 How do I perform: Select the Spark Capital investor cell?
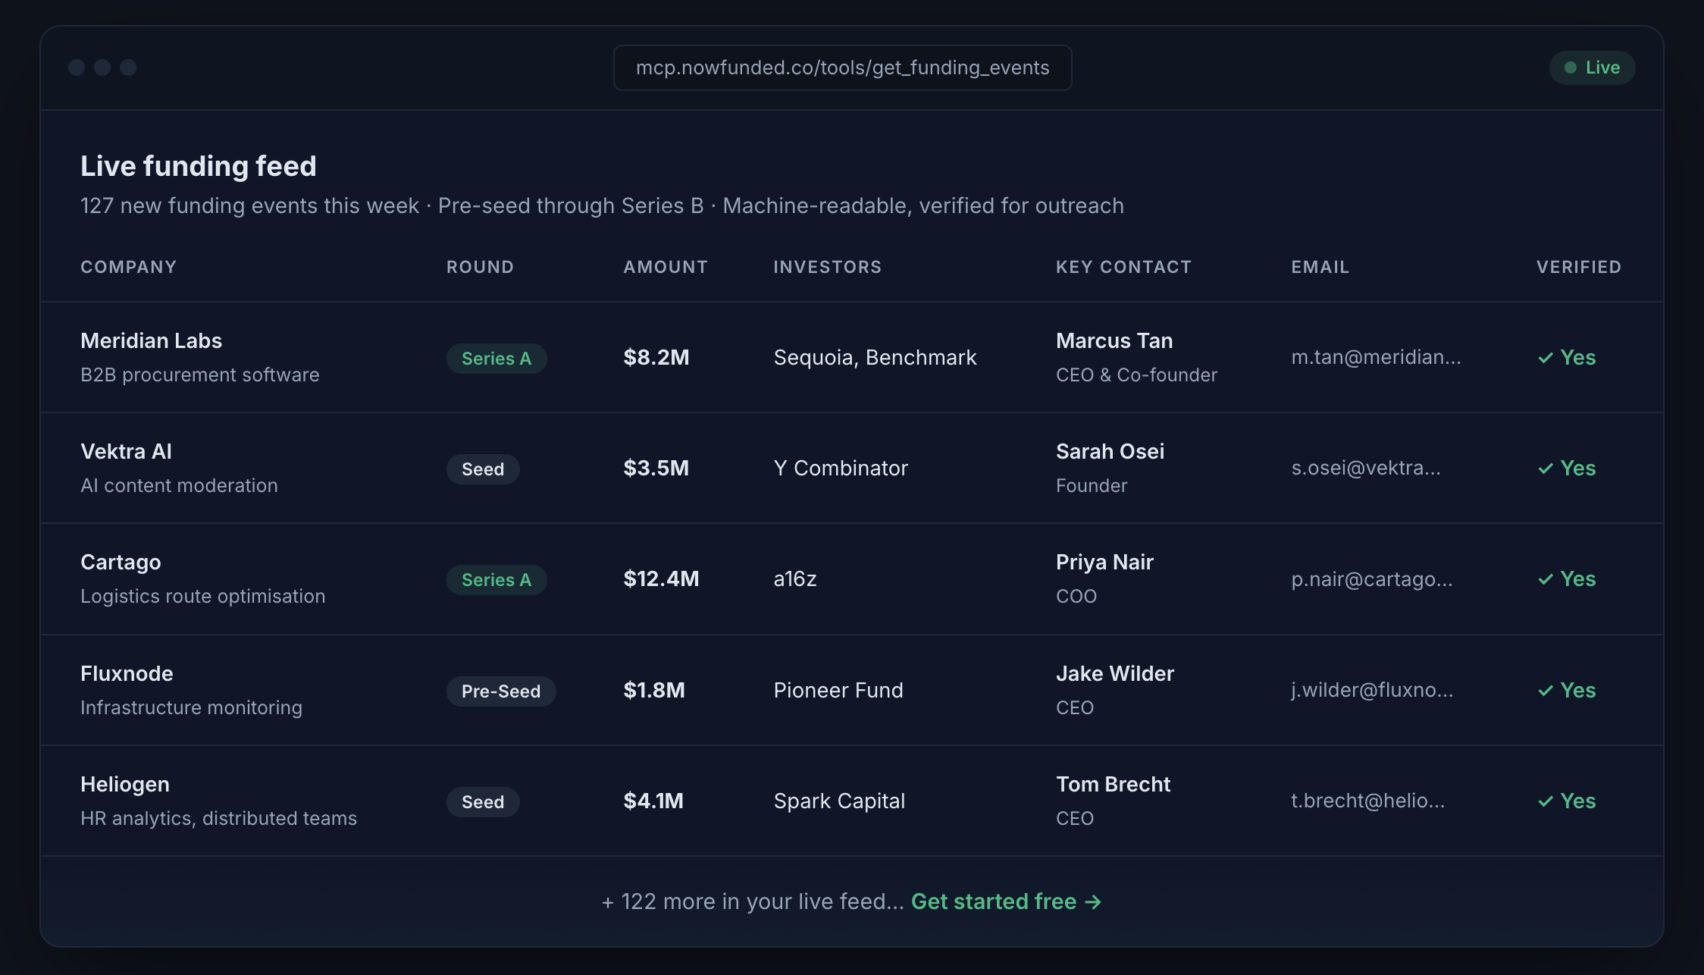pyautogui.click(x=839, y=801)
